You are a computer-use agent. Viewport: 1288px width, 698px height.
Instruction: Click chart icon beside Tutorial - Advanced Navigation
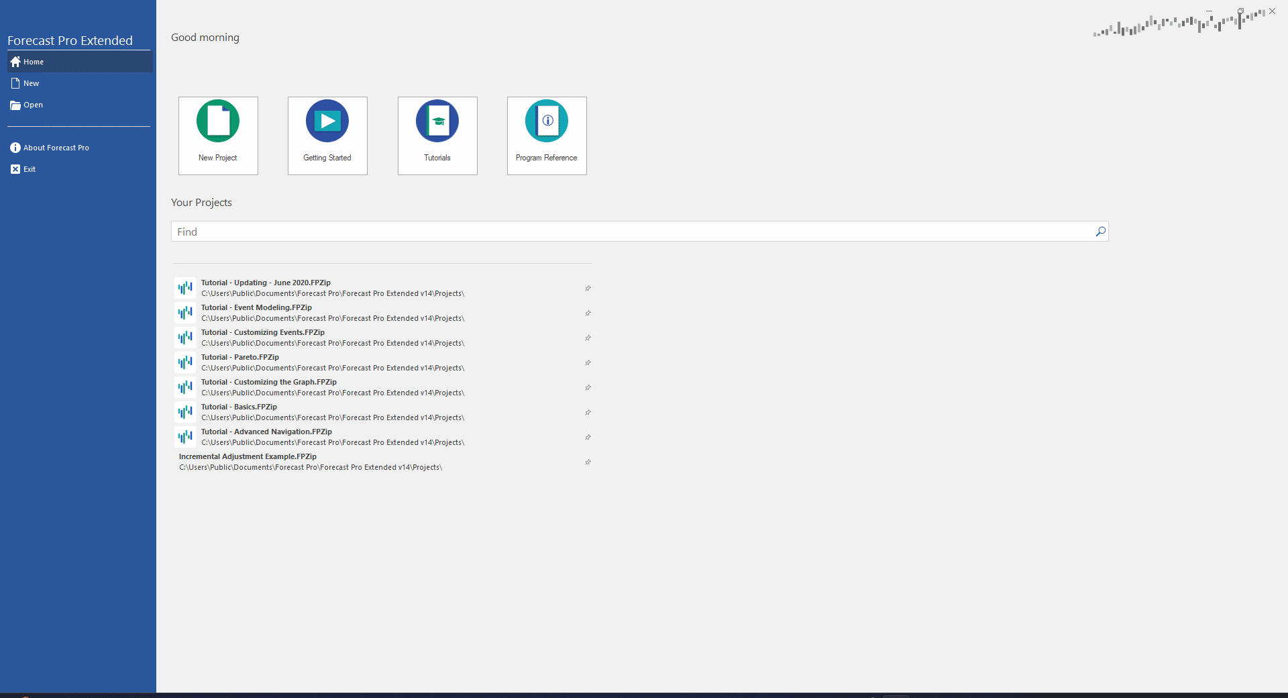[x=185, y=438]
